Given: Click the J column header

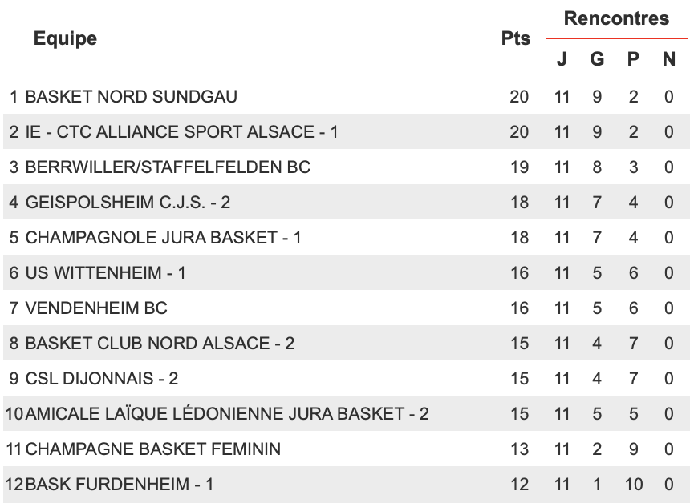Looking at the screenshot, I should coord(562,58).
